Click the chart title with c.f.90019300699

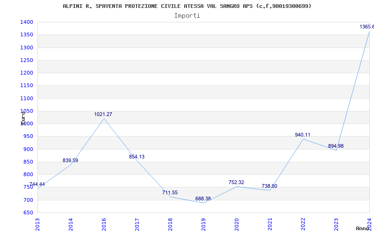click(x=187, y=6)
